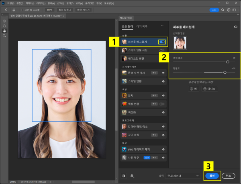The height and width of the screenshot is (184, 241).
Task: Click the cloud download icon for 스타일 변환
Action: pyautogui.click(x=163, y=81)
